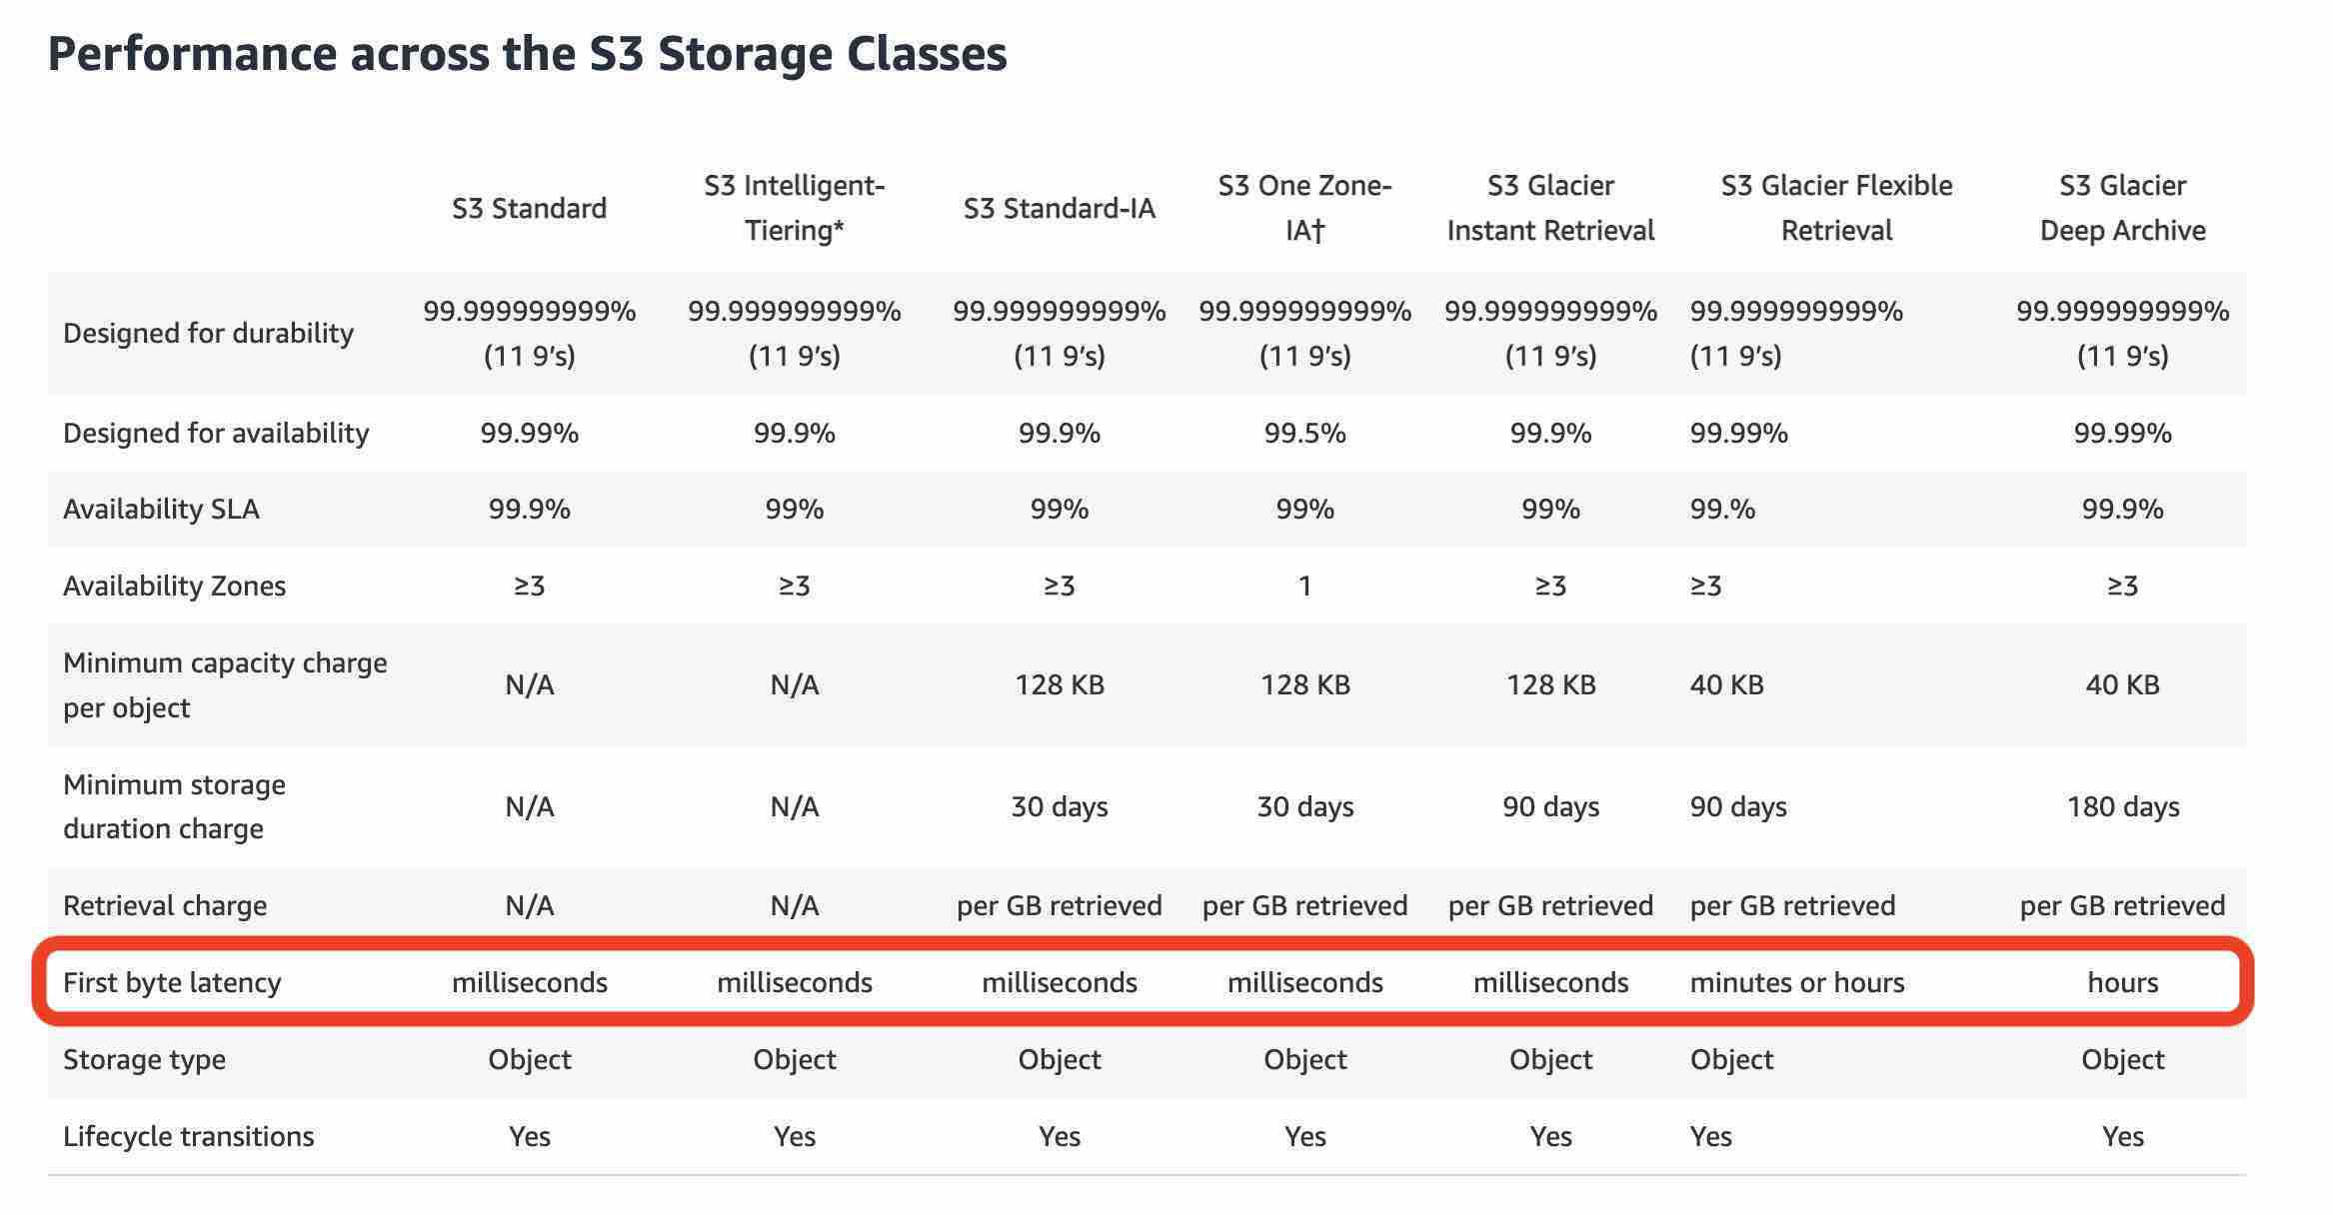Click the S3 Standard column header
This screenshot has height=1215, width=2333.
pyautogui.click(x=529, y=208)
